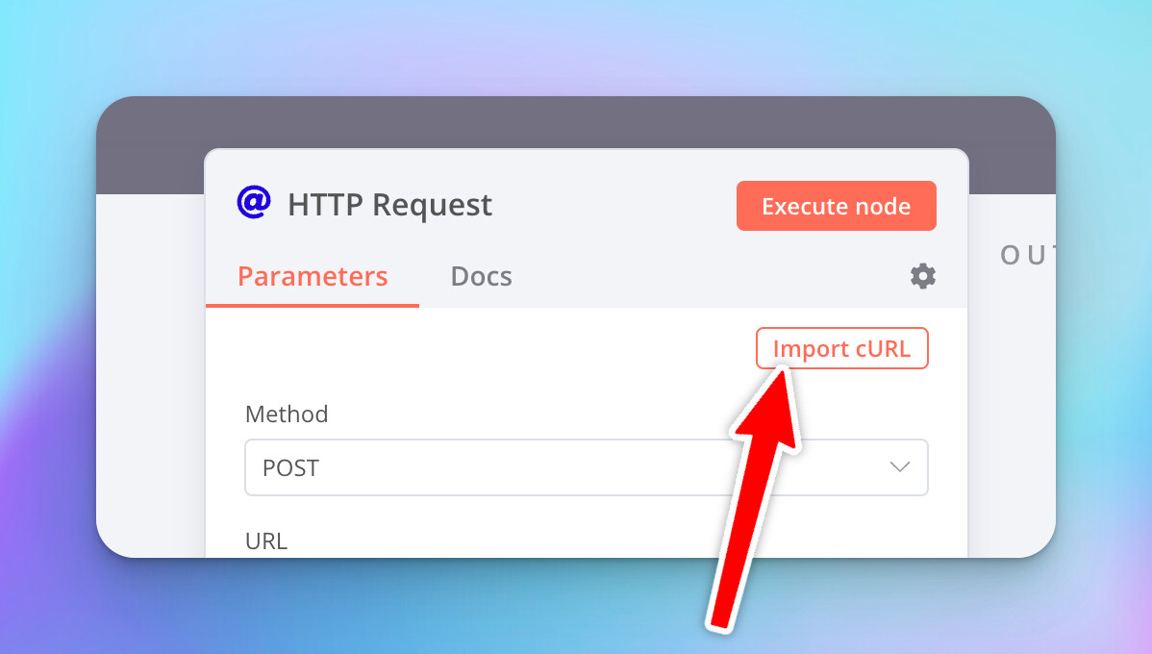
Task: Switch to the Parameters tab
Action: [x=313, y=277]
